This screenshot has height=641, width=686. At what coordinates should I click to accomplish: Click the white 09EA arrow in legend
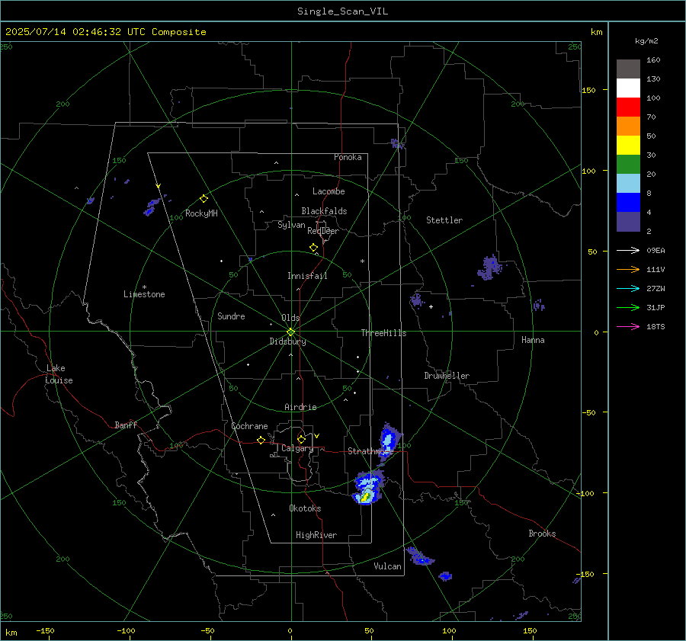(628, 250)
